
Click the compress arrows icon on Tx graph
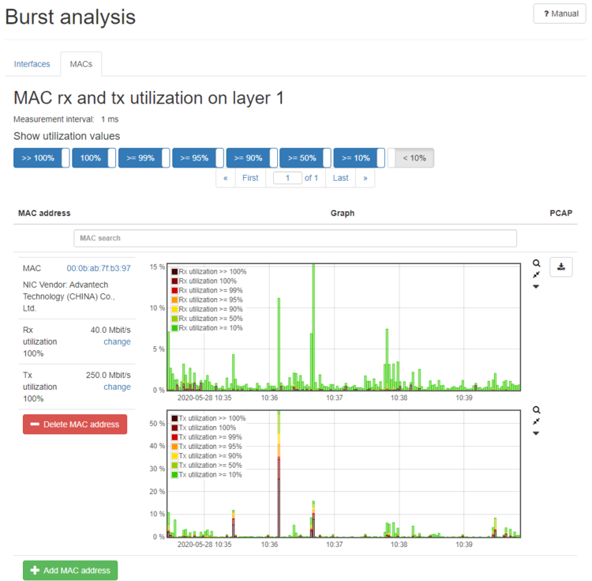[536, 421]
